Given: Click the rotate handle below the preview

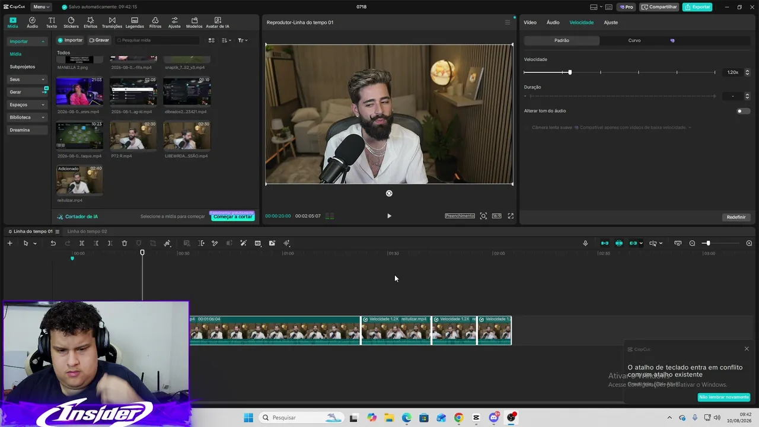Looking at the screenshot, I should [x=389, y=193].
